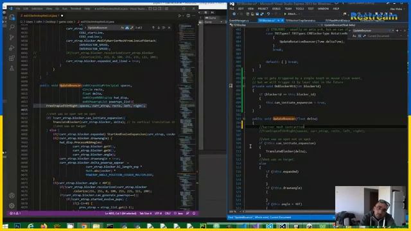Click the notifications bell in VS Code status bar

(x=194, y=213)
